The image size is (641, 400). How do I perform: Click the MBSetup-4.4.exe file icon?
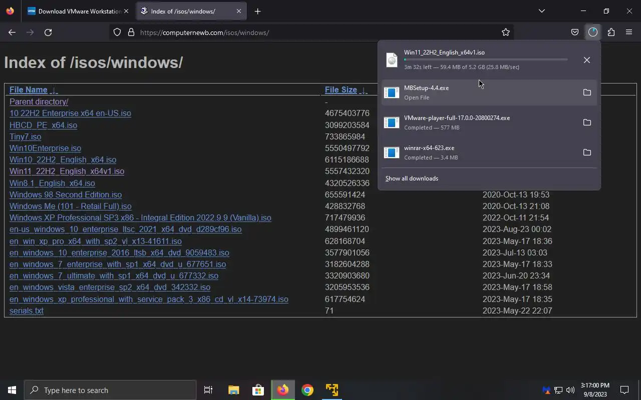coord(392,92)
